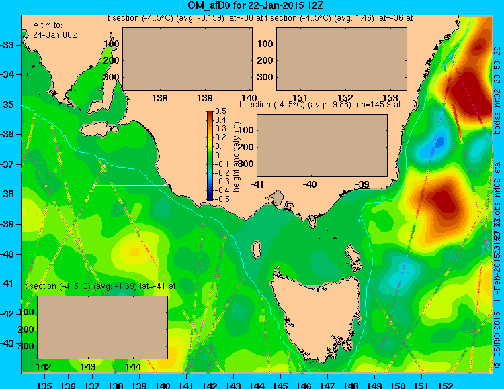This screenshot has height=389, width=504.
Task: Click the dark red warm eddy near 152E, 38S
Action: click(x=445, y=202)
